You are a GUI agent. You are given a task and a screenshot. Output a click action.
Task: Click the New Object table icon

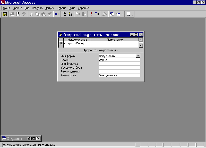[118, 14]
